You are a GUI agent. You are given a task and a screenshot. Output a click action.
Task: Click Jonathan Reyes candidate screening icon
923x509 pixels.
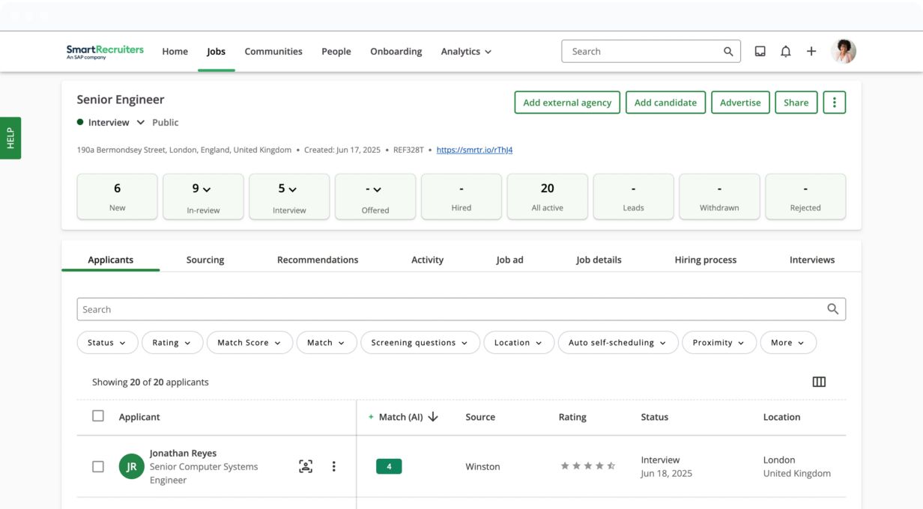click(306, 466)
